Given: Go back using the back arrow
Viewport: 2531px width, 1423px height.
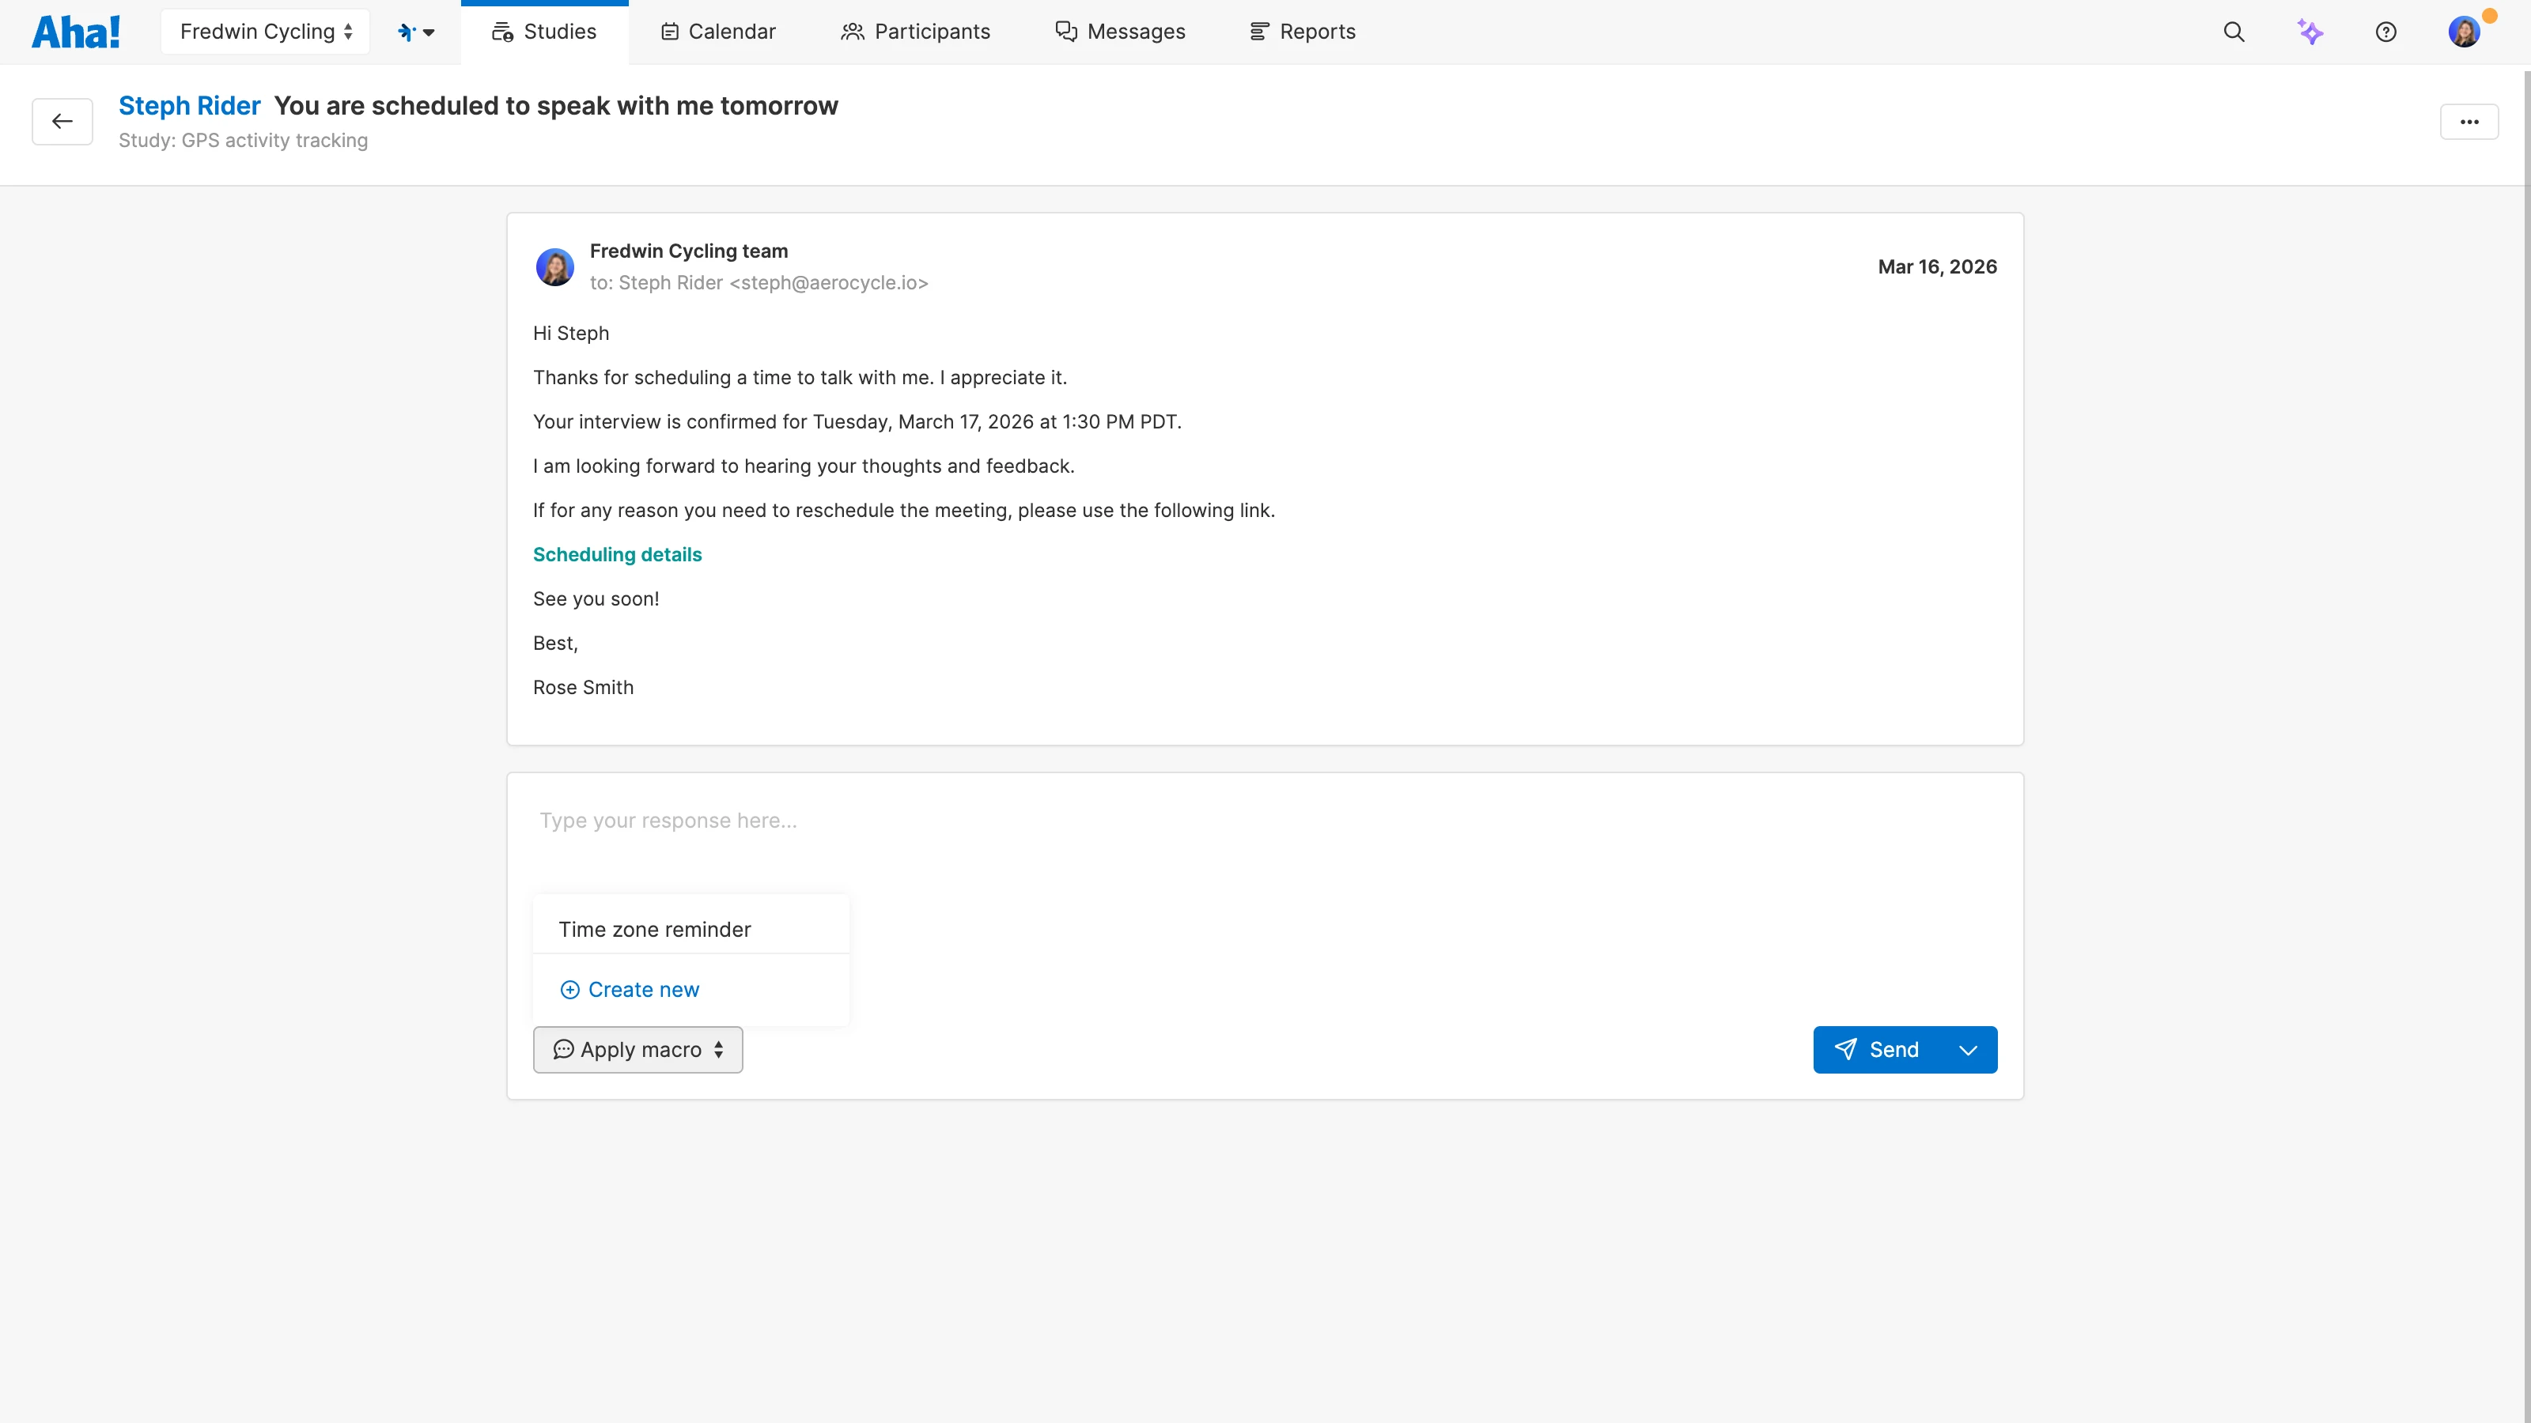Looking at the screenshot, I should (62, 121).
